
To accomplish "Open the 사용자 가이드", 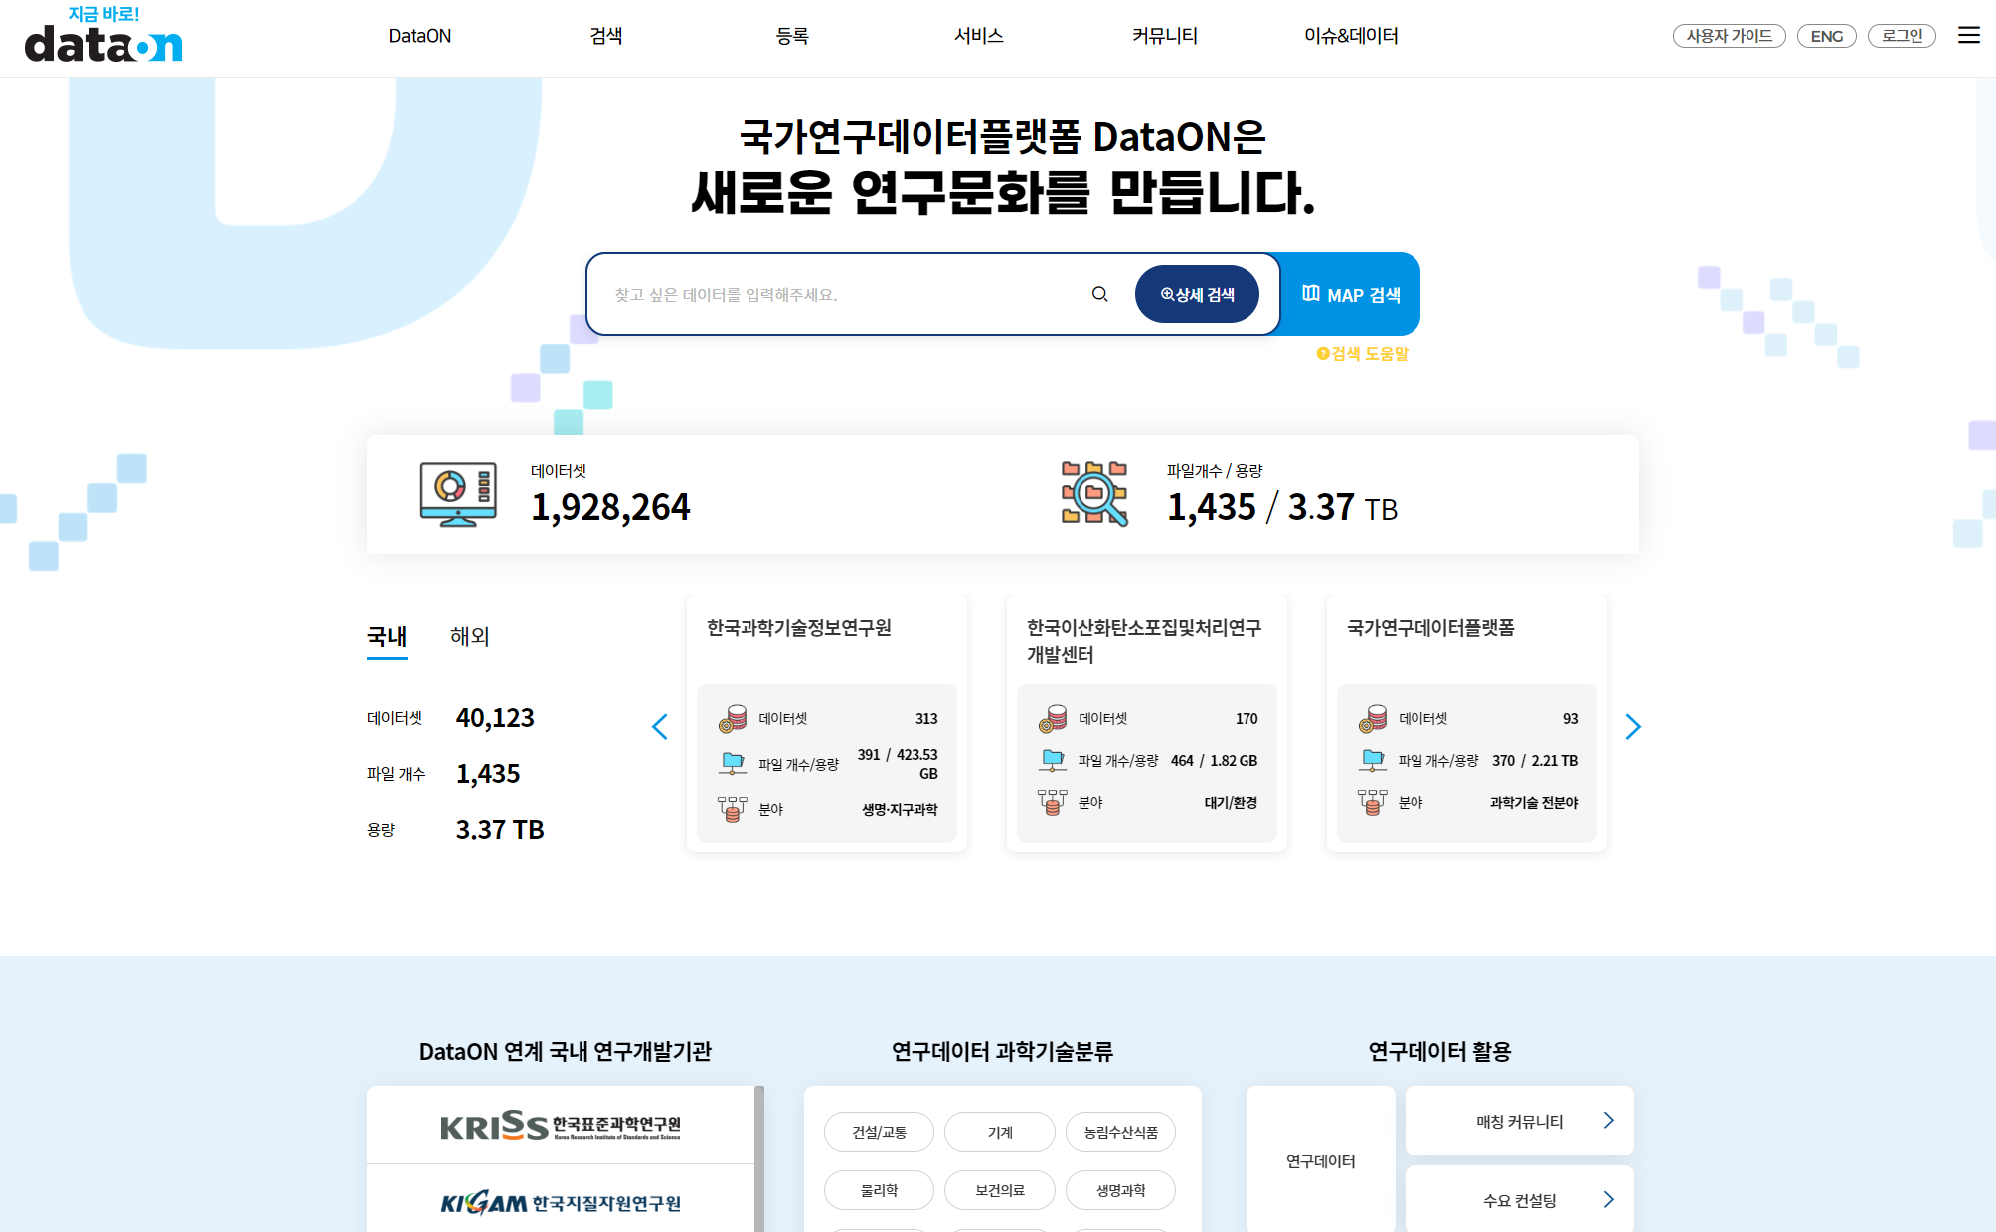I will click(x=1729, y=36).
